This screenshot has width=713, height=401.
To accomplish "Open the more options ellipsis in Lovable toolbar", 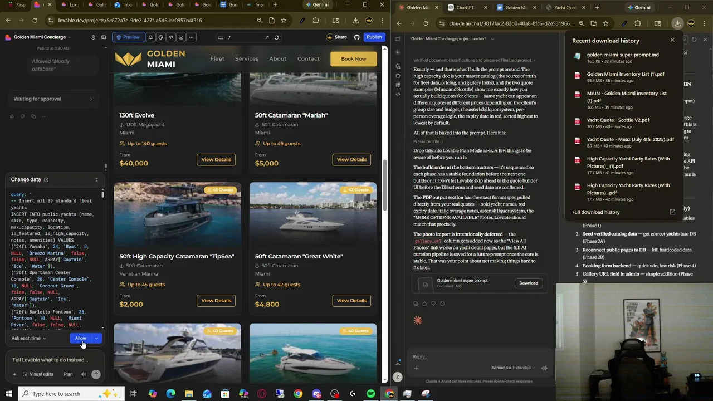I will (x=191, y=37).
